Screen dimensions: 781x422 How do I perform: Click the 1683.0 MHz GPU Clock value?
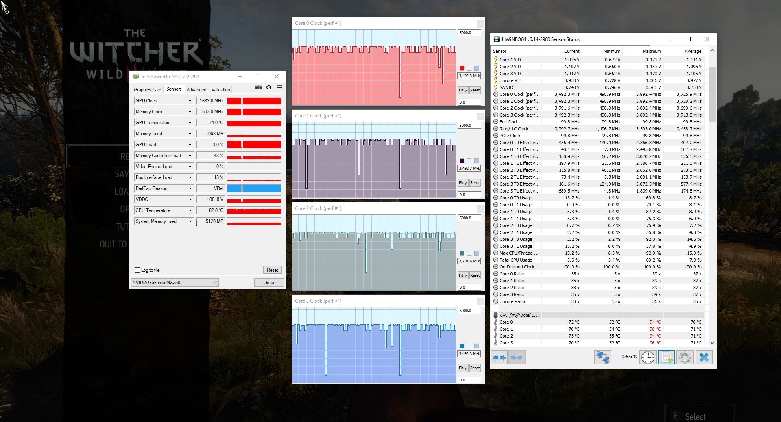pyautogui.click(x=211, y=101)
